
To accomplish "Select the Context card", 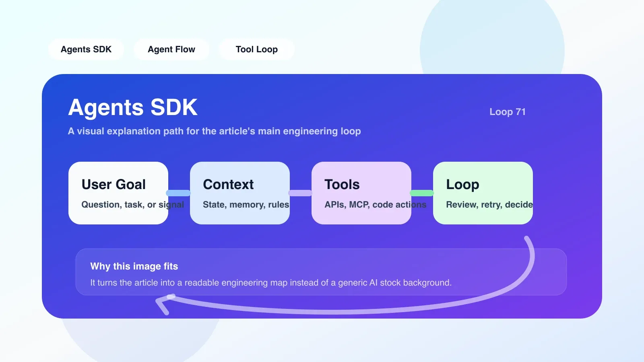I will point(240,193).
